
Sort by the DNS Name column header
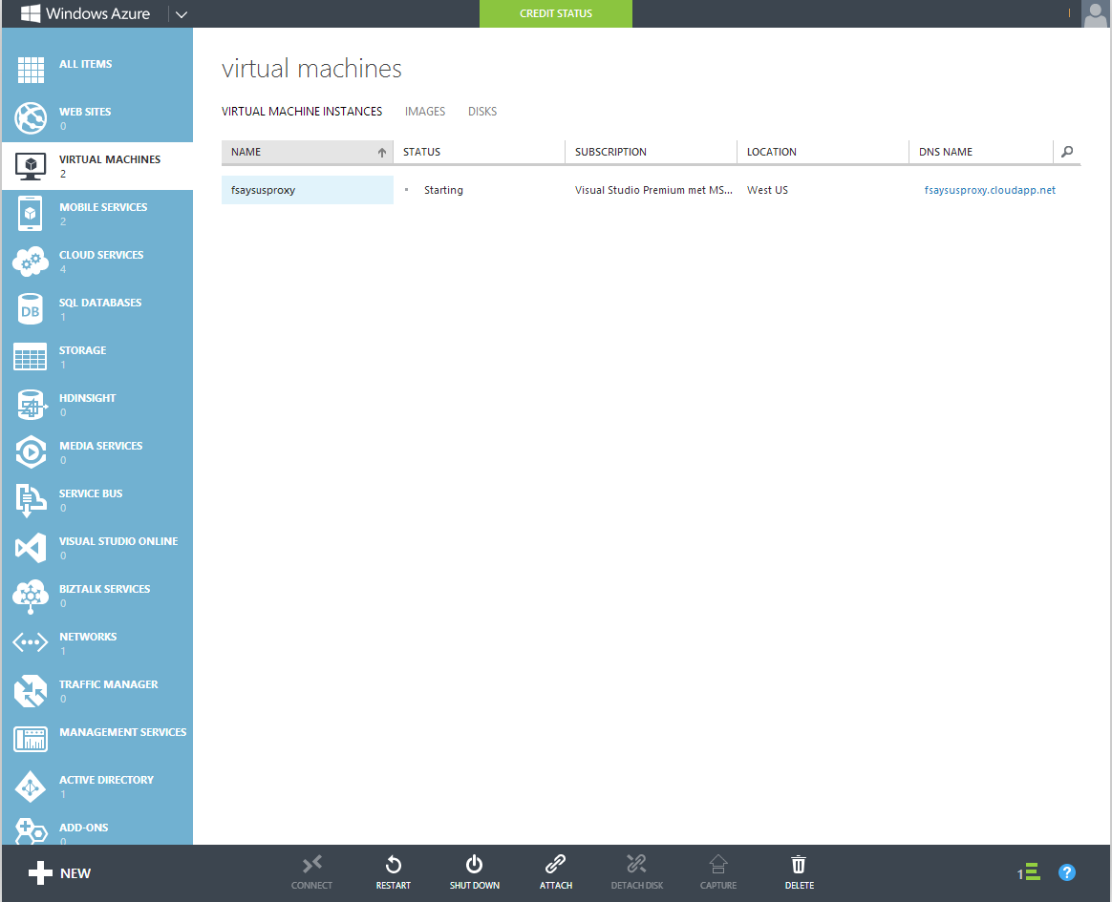tap(981, 152)
